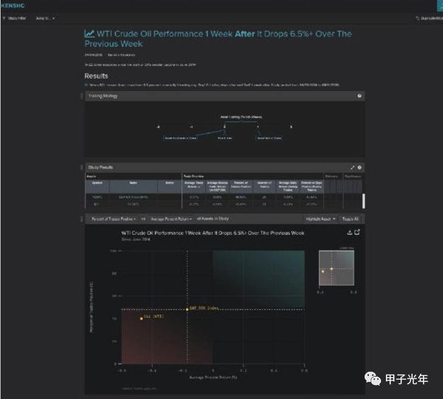Click the Asset Holding Period label in the diagram
443x399 pixels.
pyautogui.click(x=241, y=117)
